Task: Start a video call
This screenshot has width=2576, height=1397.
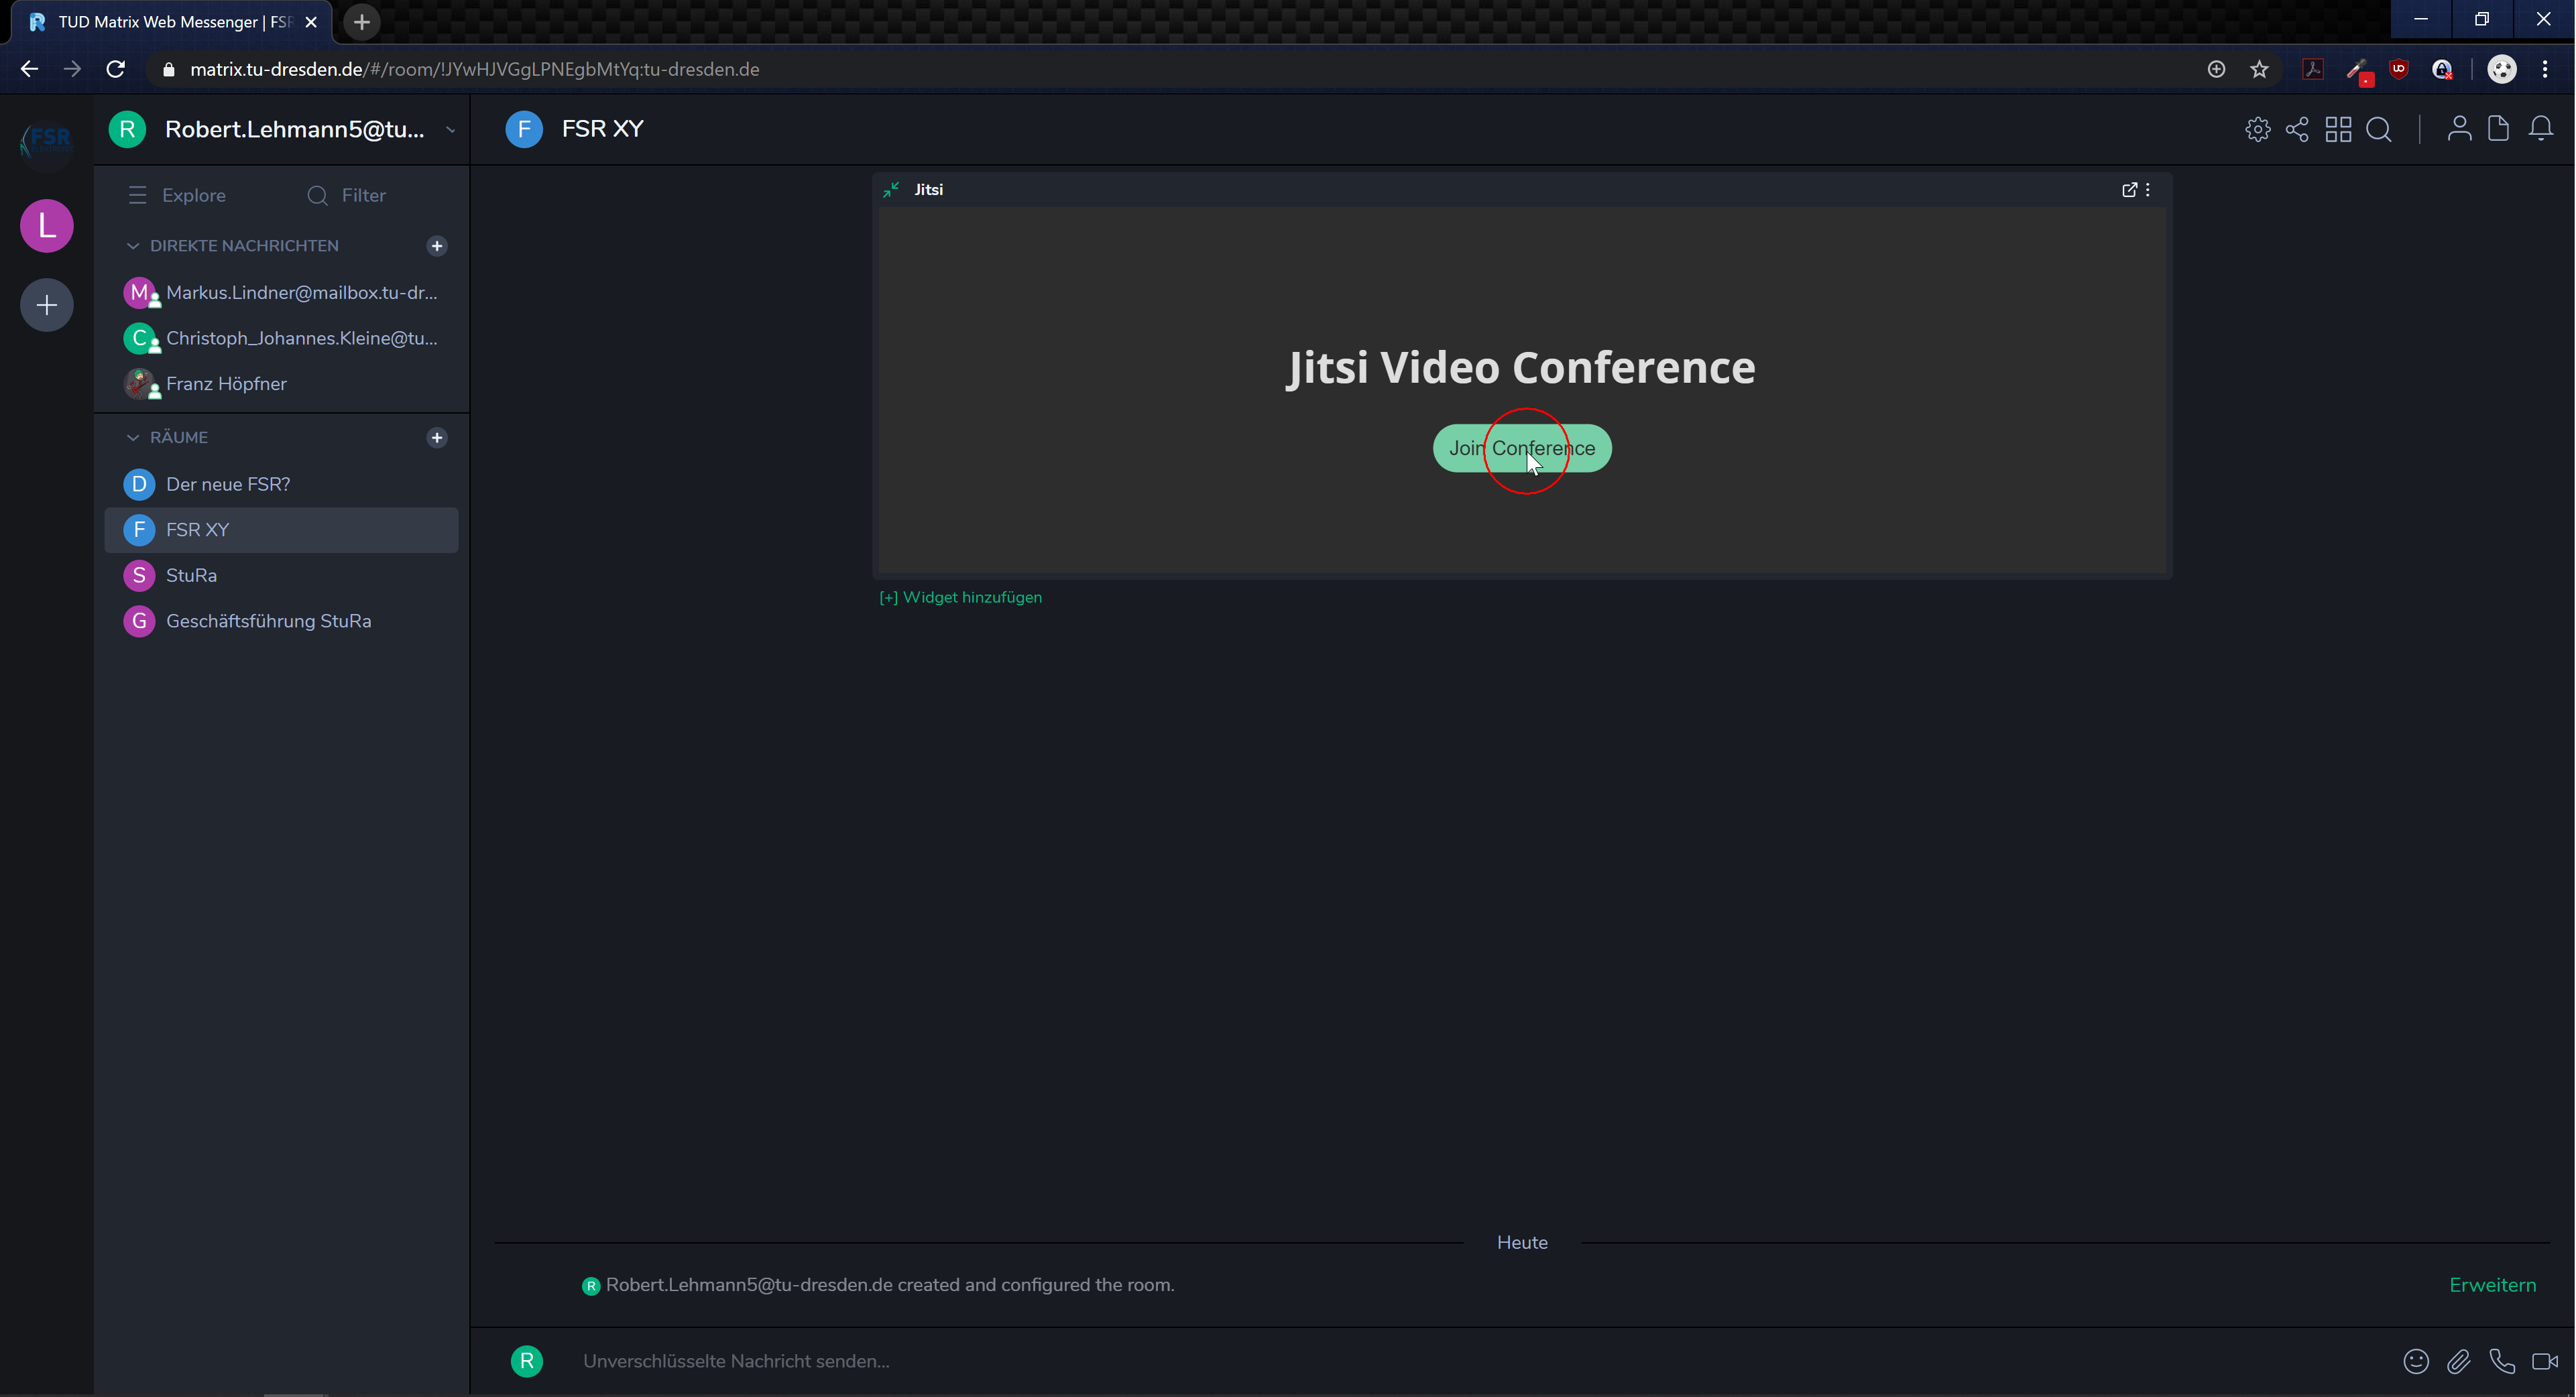Action: point(2544,1361)
